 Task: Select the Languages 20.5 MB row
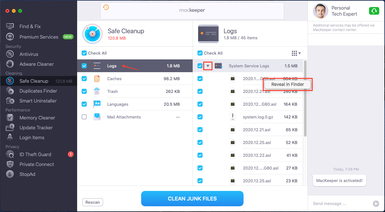point(135,104)
